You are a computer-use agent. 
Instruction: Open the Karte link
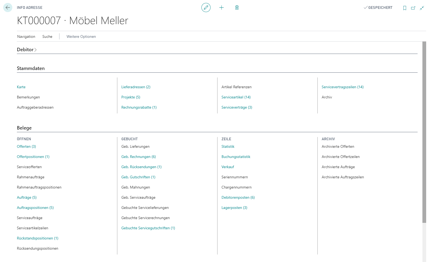tap(21, 87)
